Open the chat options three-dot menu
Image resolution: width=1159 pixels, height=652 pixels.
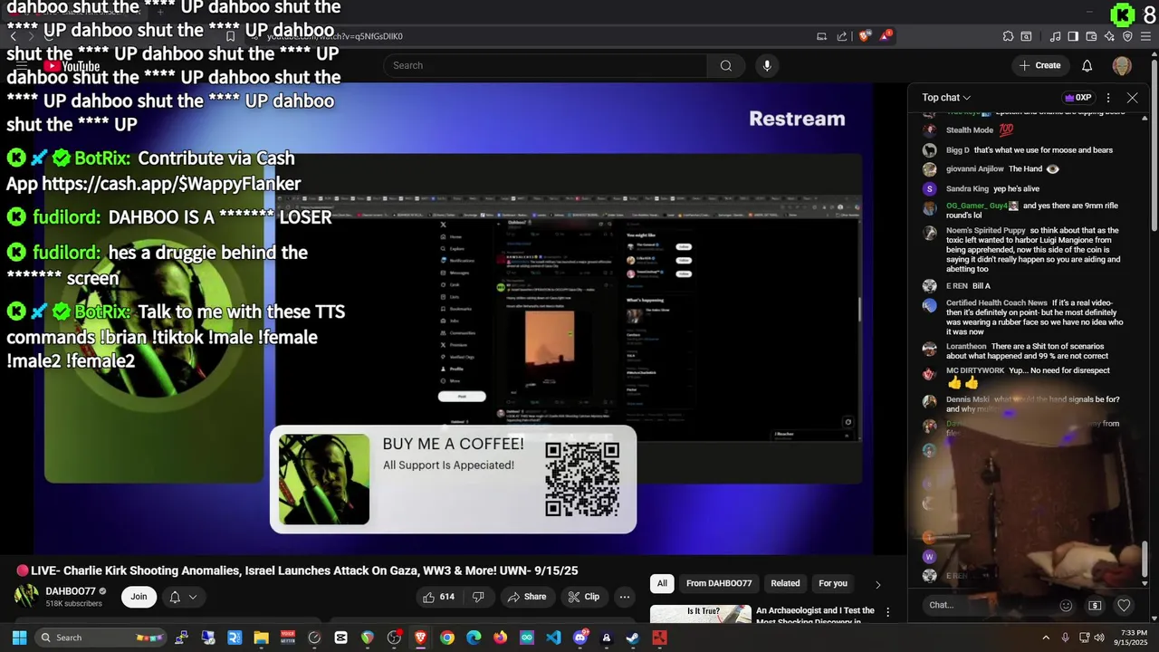[x=1108, y=97]
